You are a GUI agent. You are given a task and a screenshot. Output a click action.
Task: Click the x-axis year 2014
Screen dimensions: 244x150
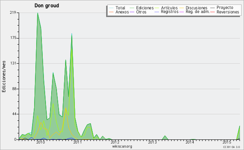point(190,142)
